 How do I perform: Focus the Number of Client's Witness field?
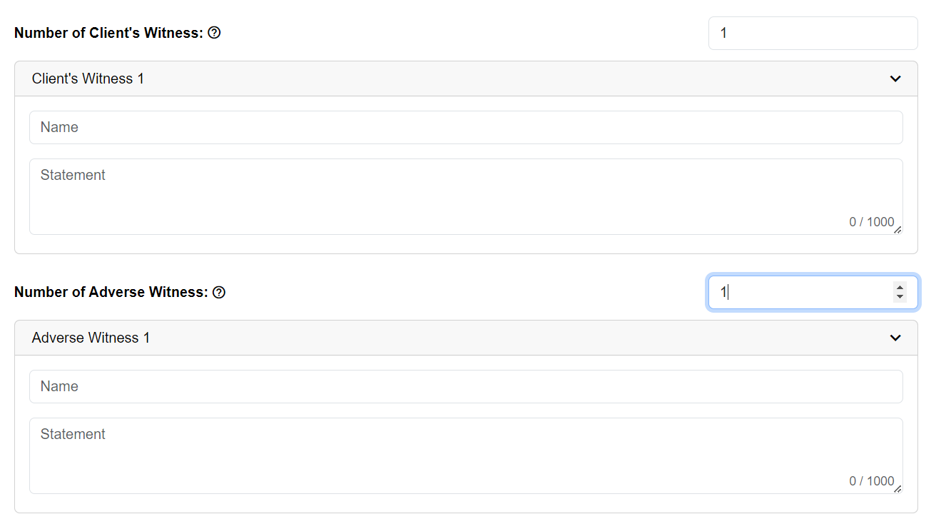813,34
